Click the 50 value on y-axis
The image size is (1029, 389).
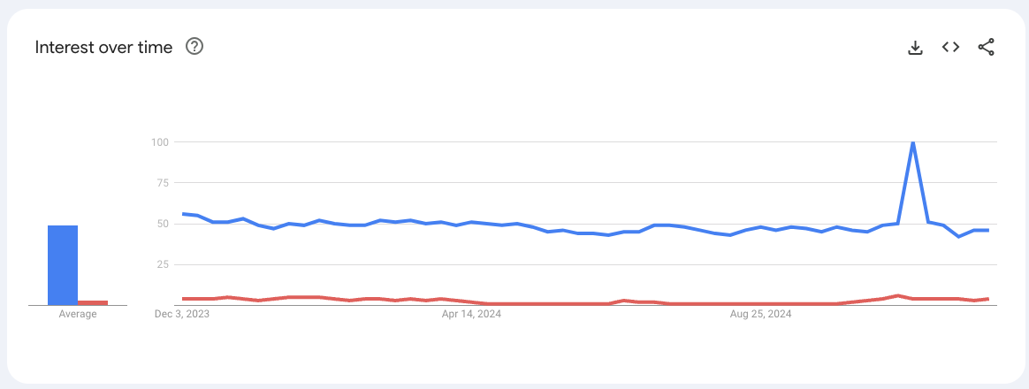(162, 224)
